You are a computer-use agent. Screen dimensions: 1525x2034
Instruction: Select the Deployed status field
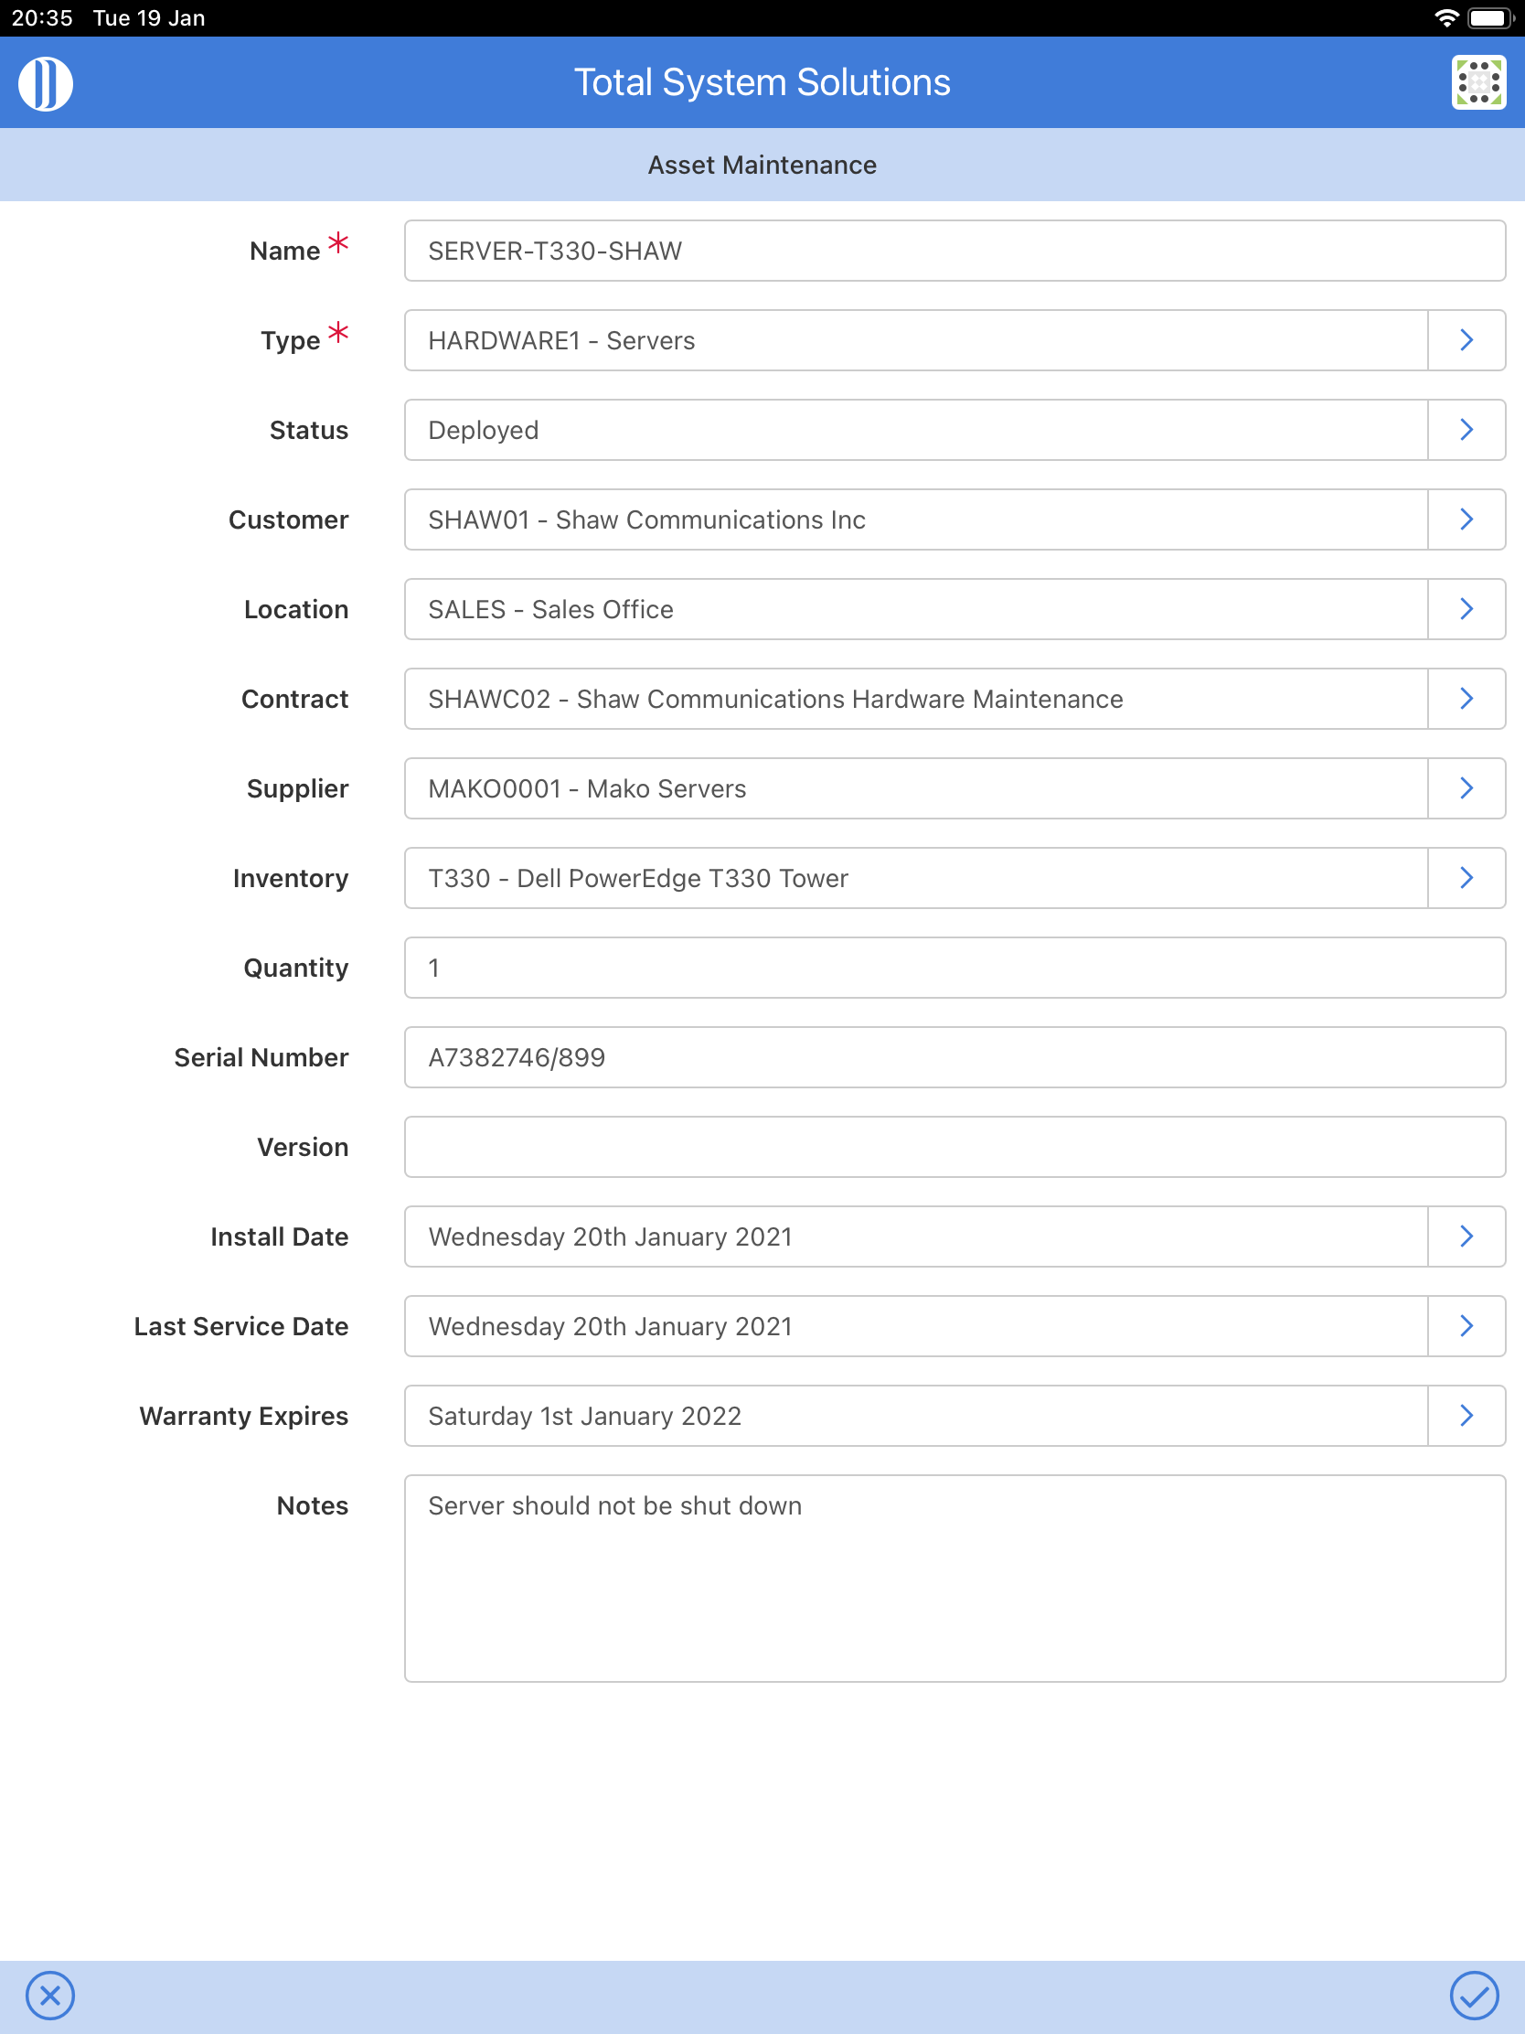pos(915,430)
